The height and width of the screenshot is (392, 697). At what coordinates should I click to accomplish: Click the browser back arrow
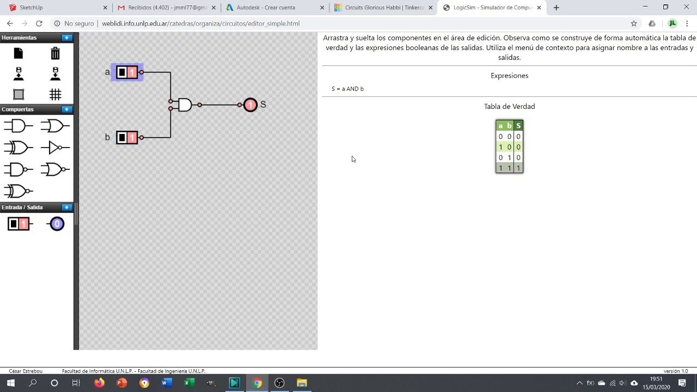click(10, 23)
